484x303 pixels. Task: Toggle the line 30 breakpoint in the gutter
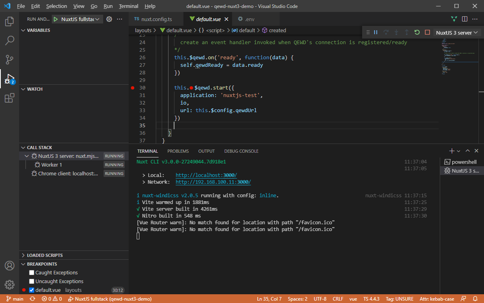(x=133, y=88)
